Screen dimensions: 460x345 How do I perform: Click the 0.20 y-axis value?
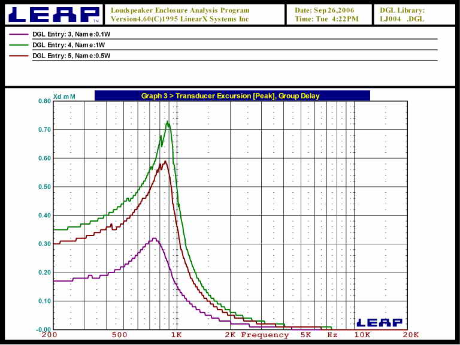[44, 273]
